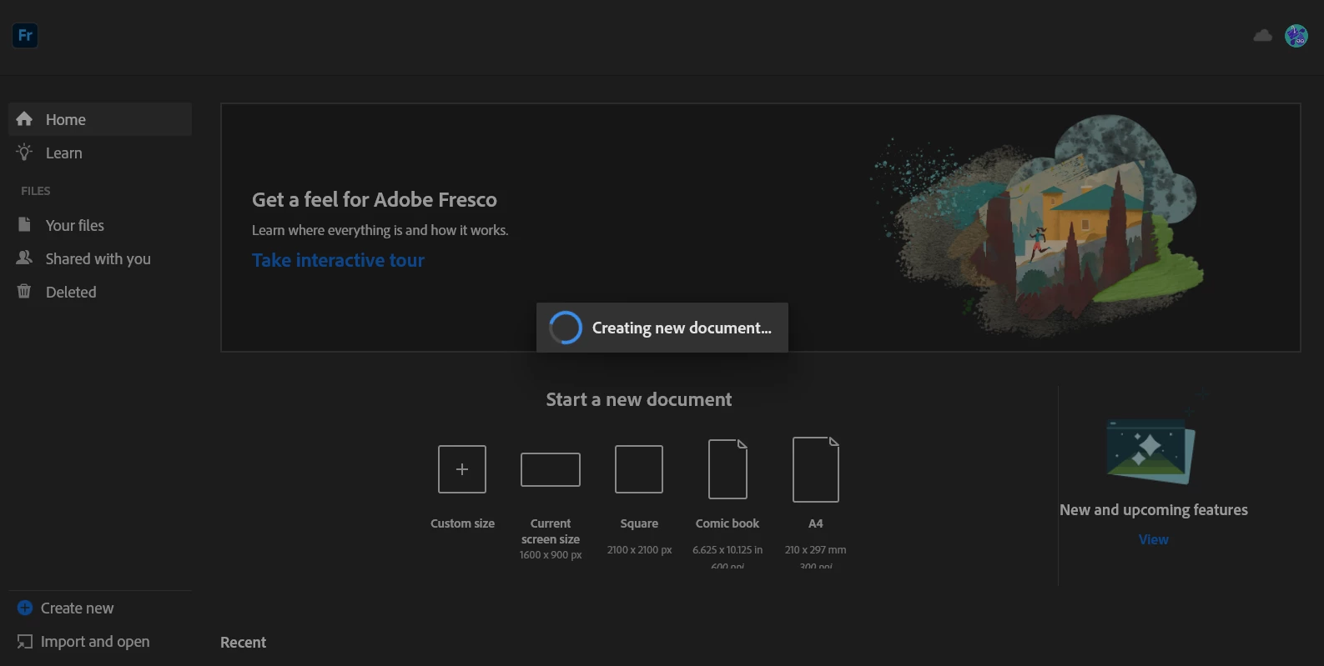Click the Square label text
Image resolution: width=1324 pixels, height=666 pixels.
[x=639, y=523]
